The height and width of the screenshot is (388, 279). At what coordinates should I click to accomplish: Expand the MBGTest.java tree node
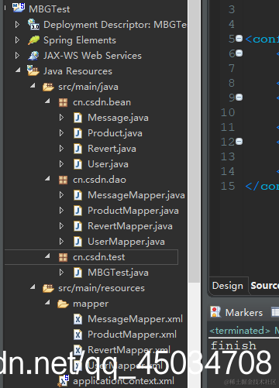click(x=61, y=273)
